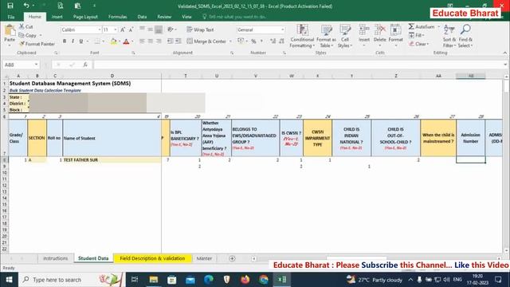Open the File tab
Screen dimensions: 510x287
tap(11, 17)
